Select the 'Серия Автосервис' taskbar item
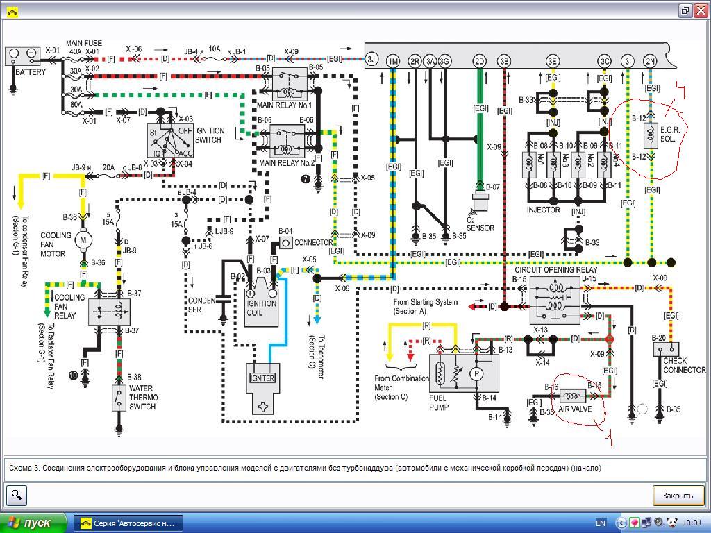Image resolution: width=711 pixels, height=533 pixels. coord(128,523)
